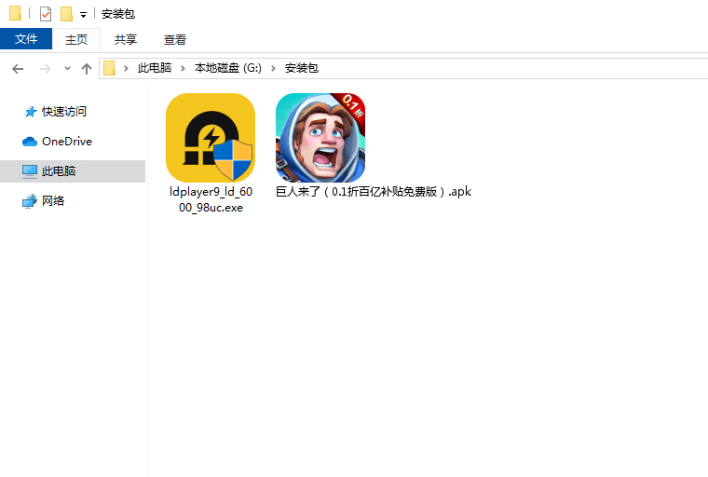Select 快速访问 in the navigation pane

pos(63,112)
